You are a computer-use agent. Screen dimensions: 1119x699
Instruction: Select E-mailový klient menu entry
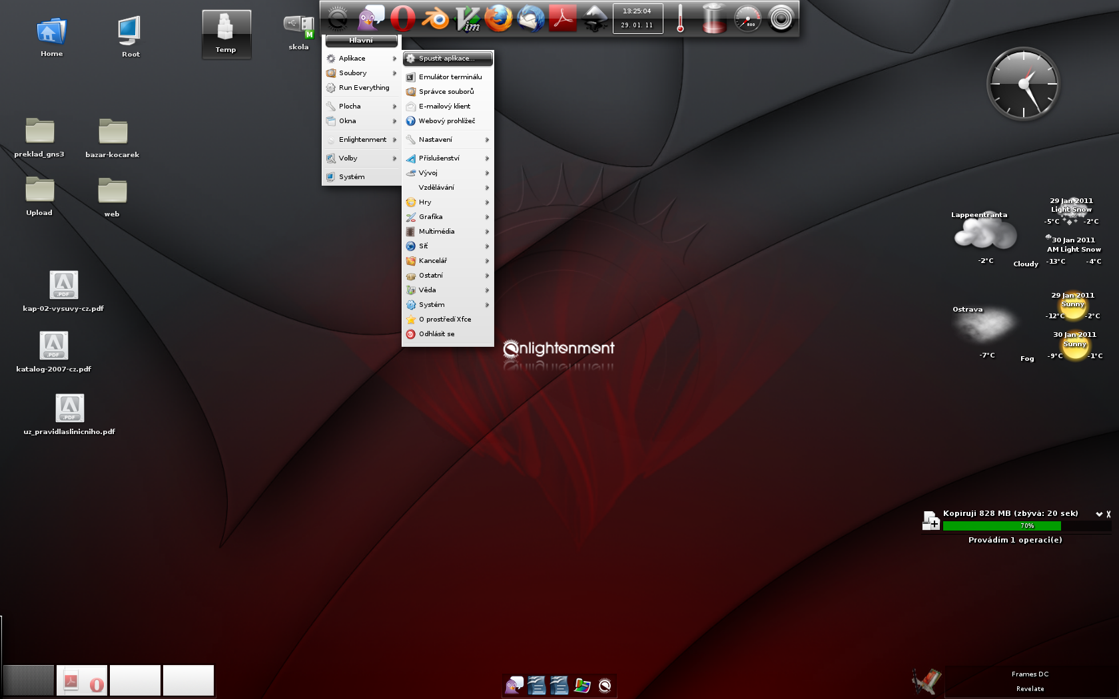pos(448,107)
